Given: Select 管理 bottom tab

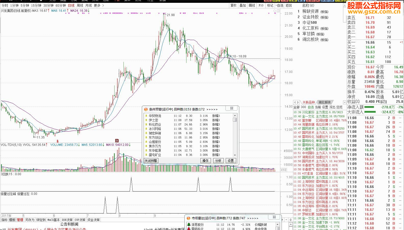Looking at the screenshot, I should point(20,220).
